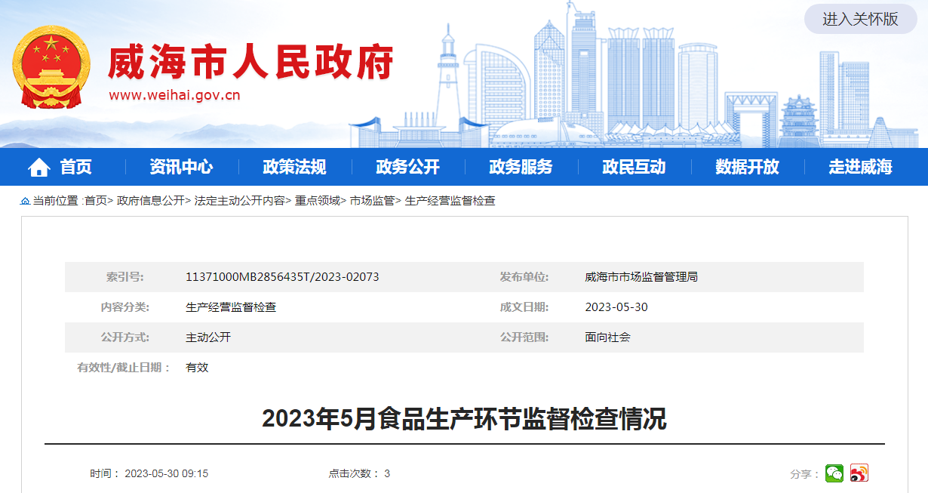The width and height of the screenshot is (928, 493).
Task: Open 政民互动 navigation menu
Action: point(634,167)
